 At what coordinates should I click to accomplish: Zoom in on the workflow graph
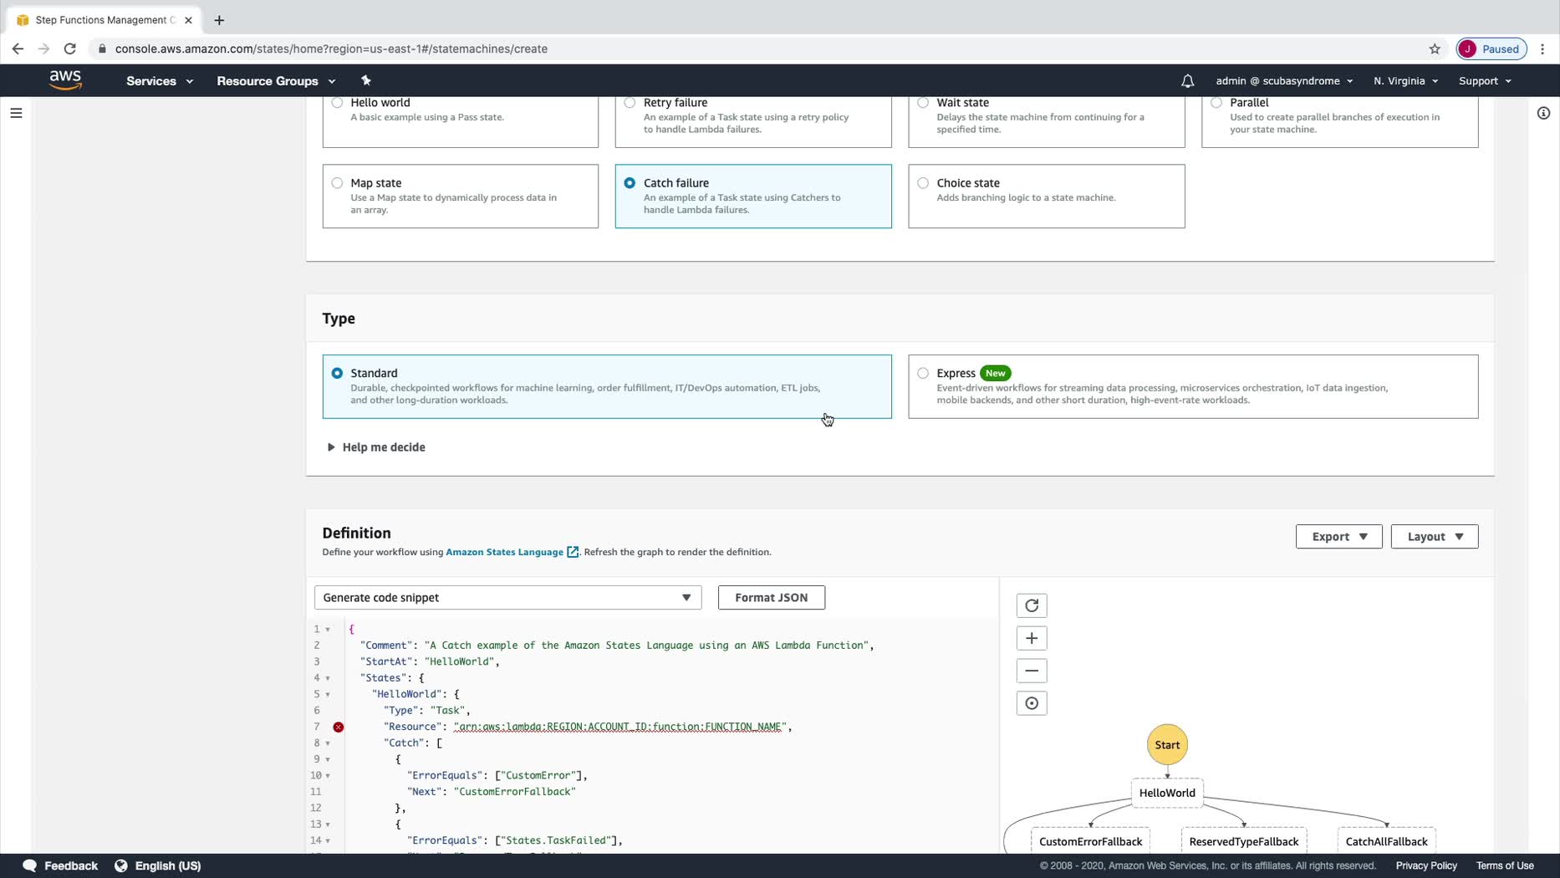1032,638
